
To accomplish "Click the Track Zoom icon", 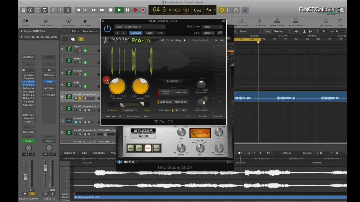I will tap(46, 22).
